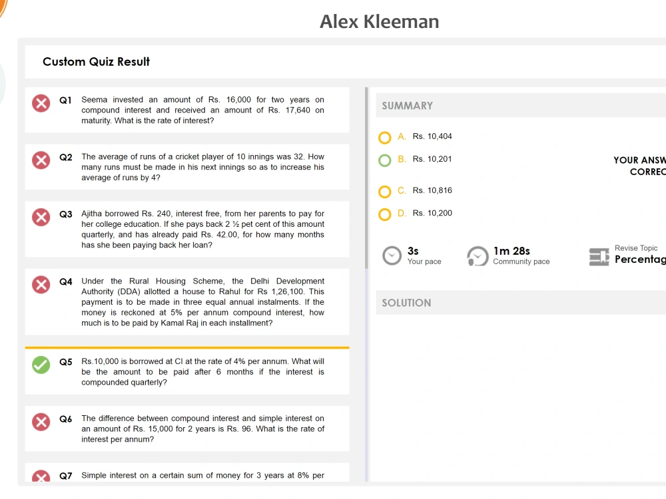Open the partially visible Q7 question

coord(187,472)
